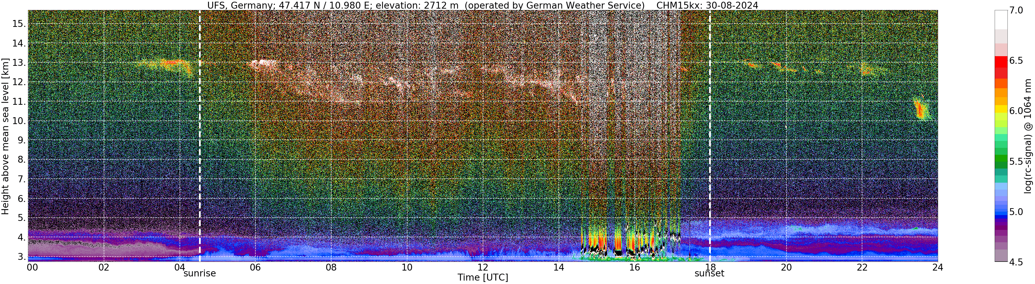Click the colorbar tick label '5.5'
The width and height of the screenshot is (1035, 284).
point(1016,162)
